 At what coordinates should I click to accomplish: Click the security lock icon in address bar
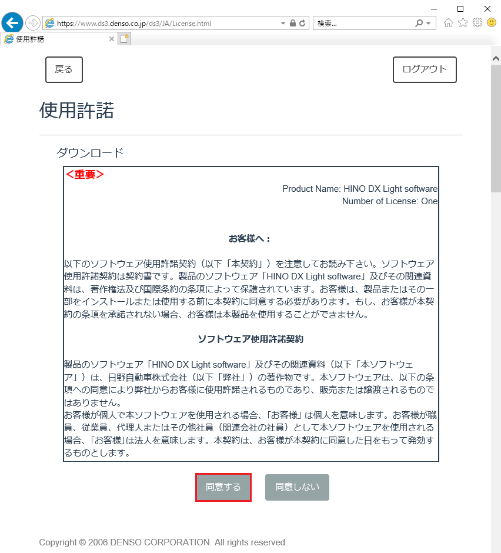[x=293, y=24]
